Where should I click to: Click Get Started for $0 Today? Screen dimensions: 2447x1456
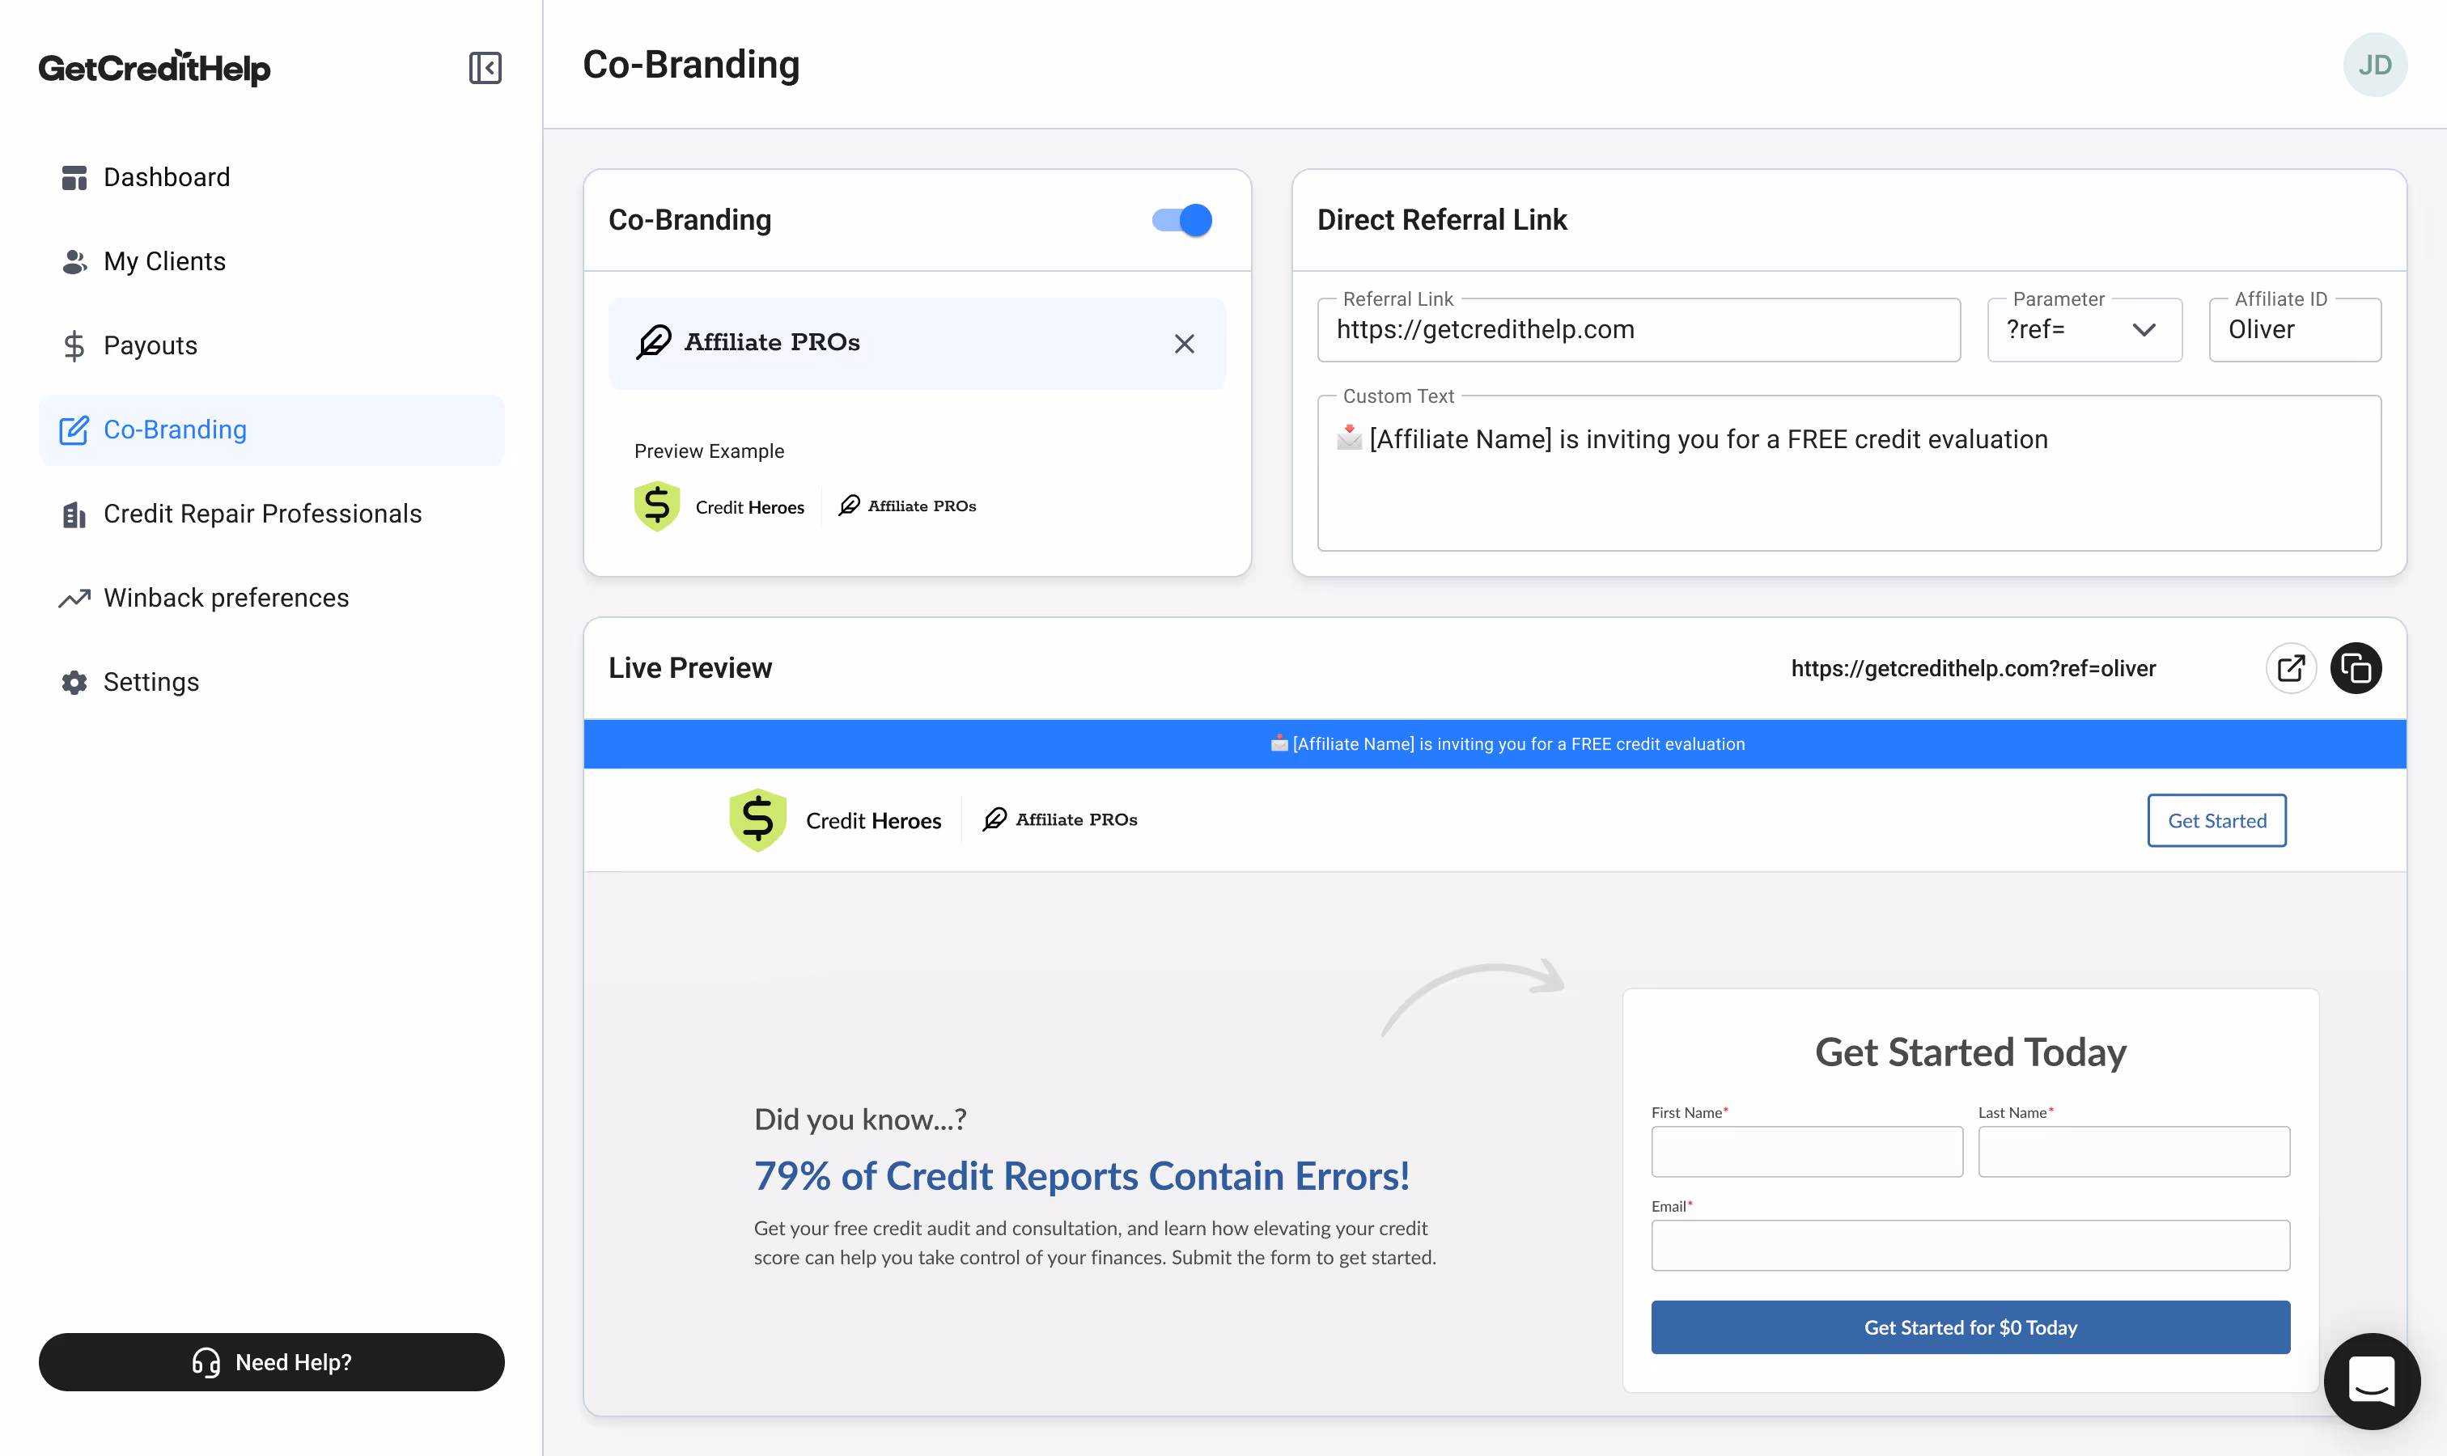(1970, 1327)
